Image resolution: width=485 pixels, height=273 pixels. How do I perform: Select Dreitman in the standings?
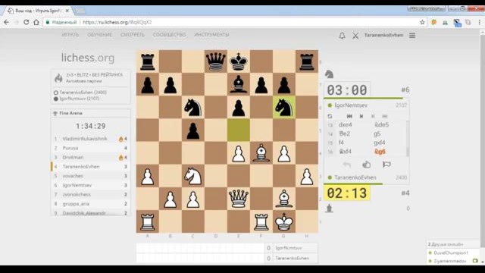[73, 157]
